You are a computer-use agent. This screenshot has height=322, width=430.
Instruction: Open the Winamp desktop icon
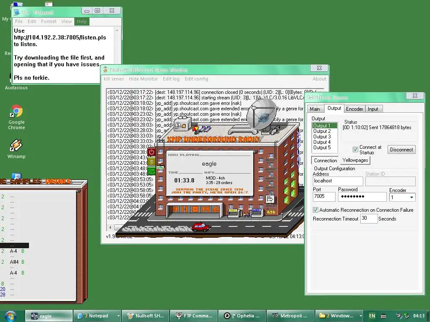pyautogui.click(x=16, y=149)
